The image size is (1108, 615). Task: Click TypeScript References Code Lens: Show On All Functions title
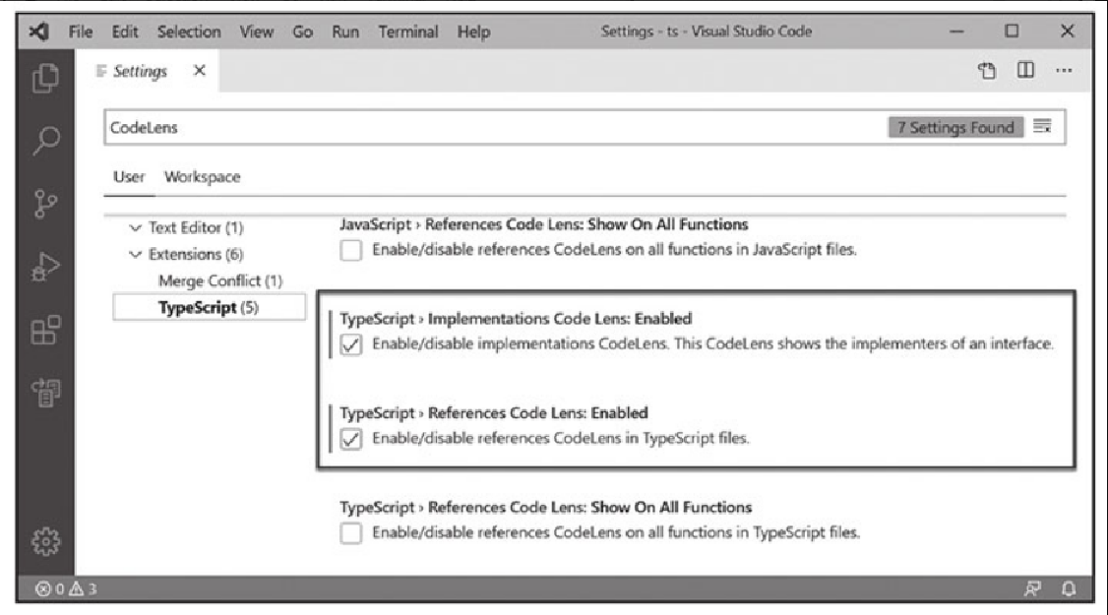click(545, 507)
